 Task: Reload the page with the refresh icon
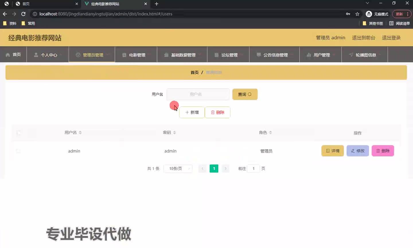[x=24, y=14]
